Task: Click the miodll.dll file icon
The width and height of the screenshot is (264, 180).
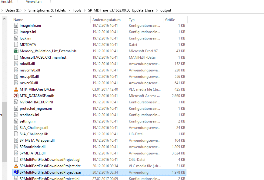Action: point(16,64)
